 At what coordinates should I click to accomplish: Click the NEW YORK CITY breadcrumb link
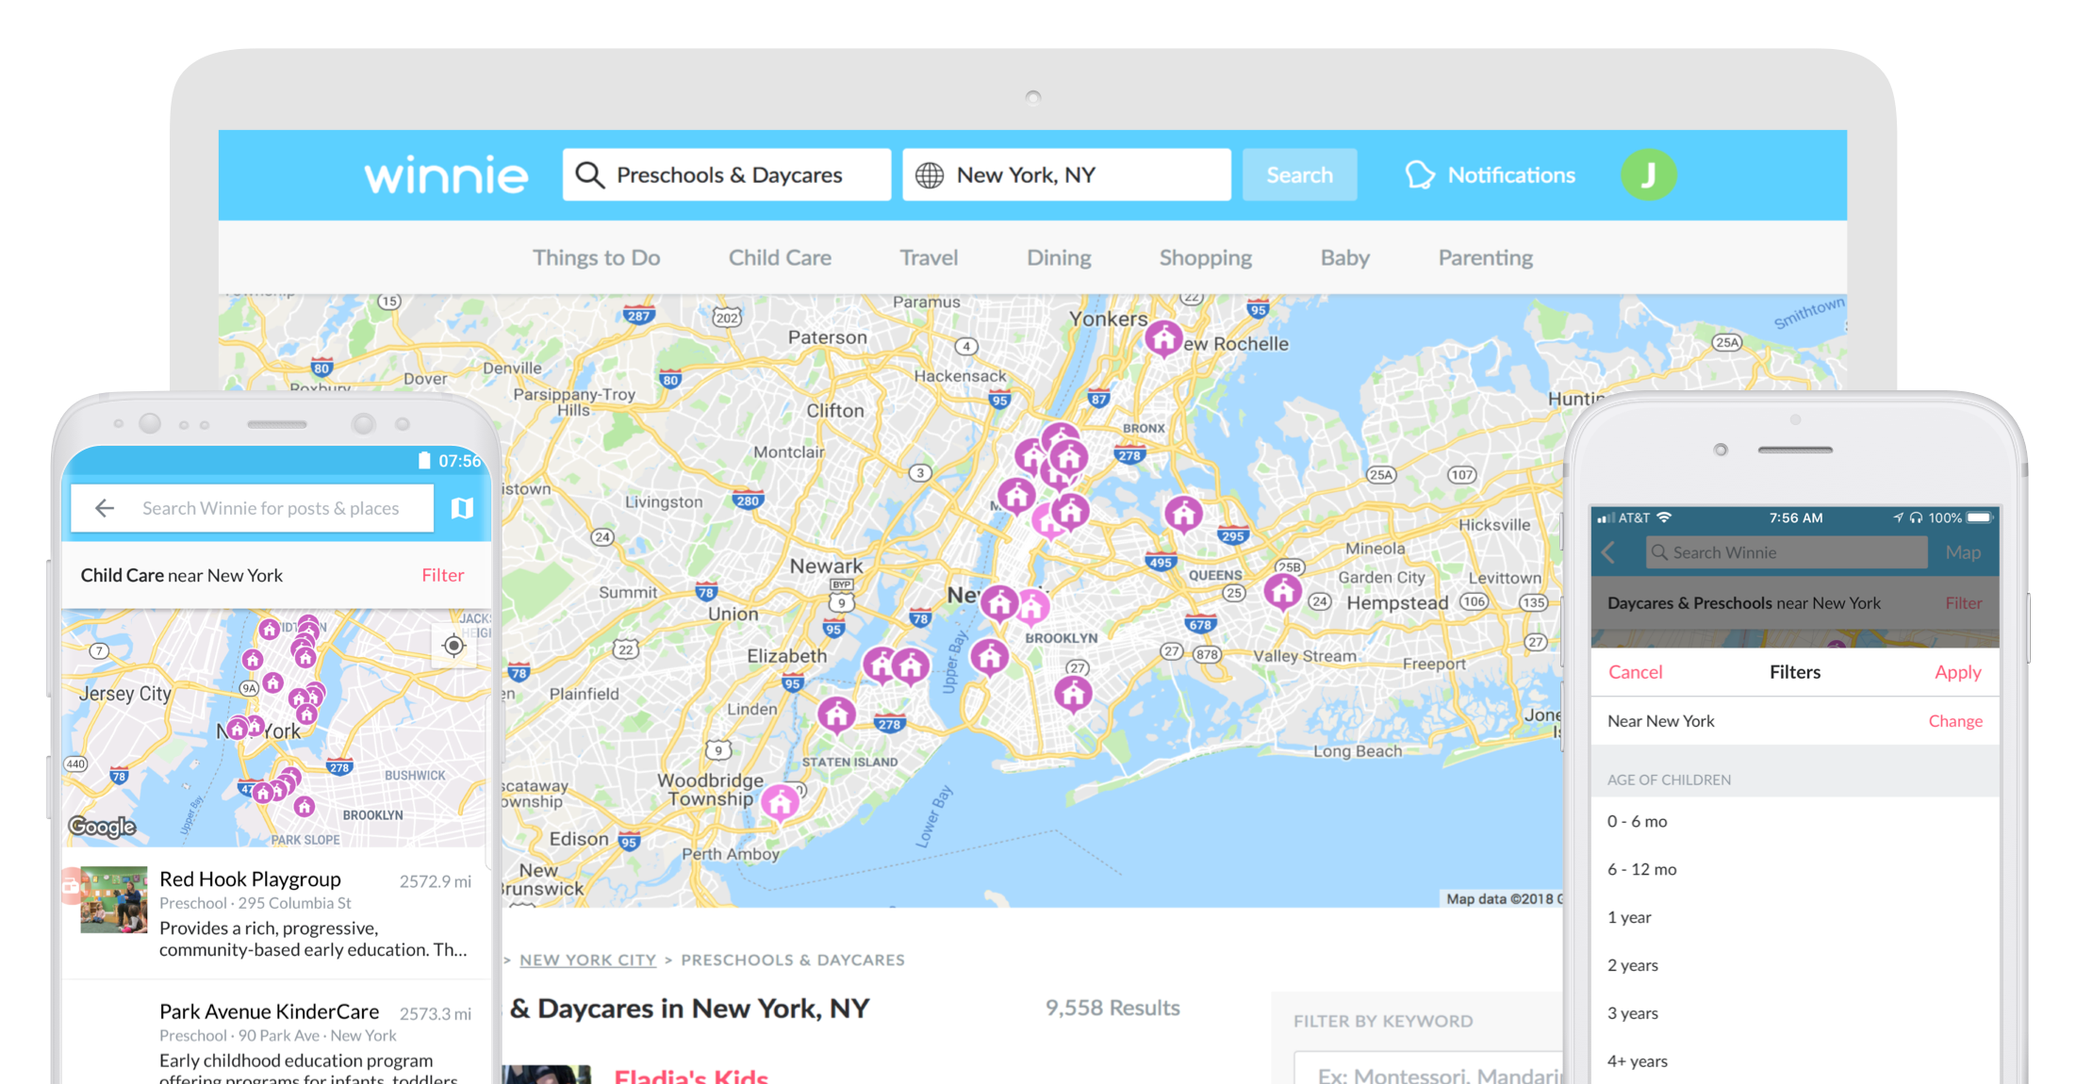coord(587,960)
